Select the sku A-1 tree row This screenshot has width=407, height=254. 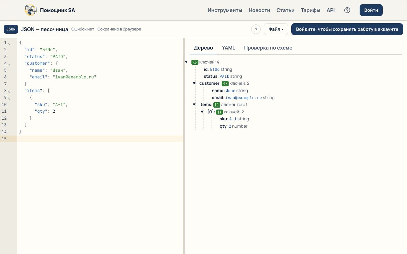(234, 119)
